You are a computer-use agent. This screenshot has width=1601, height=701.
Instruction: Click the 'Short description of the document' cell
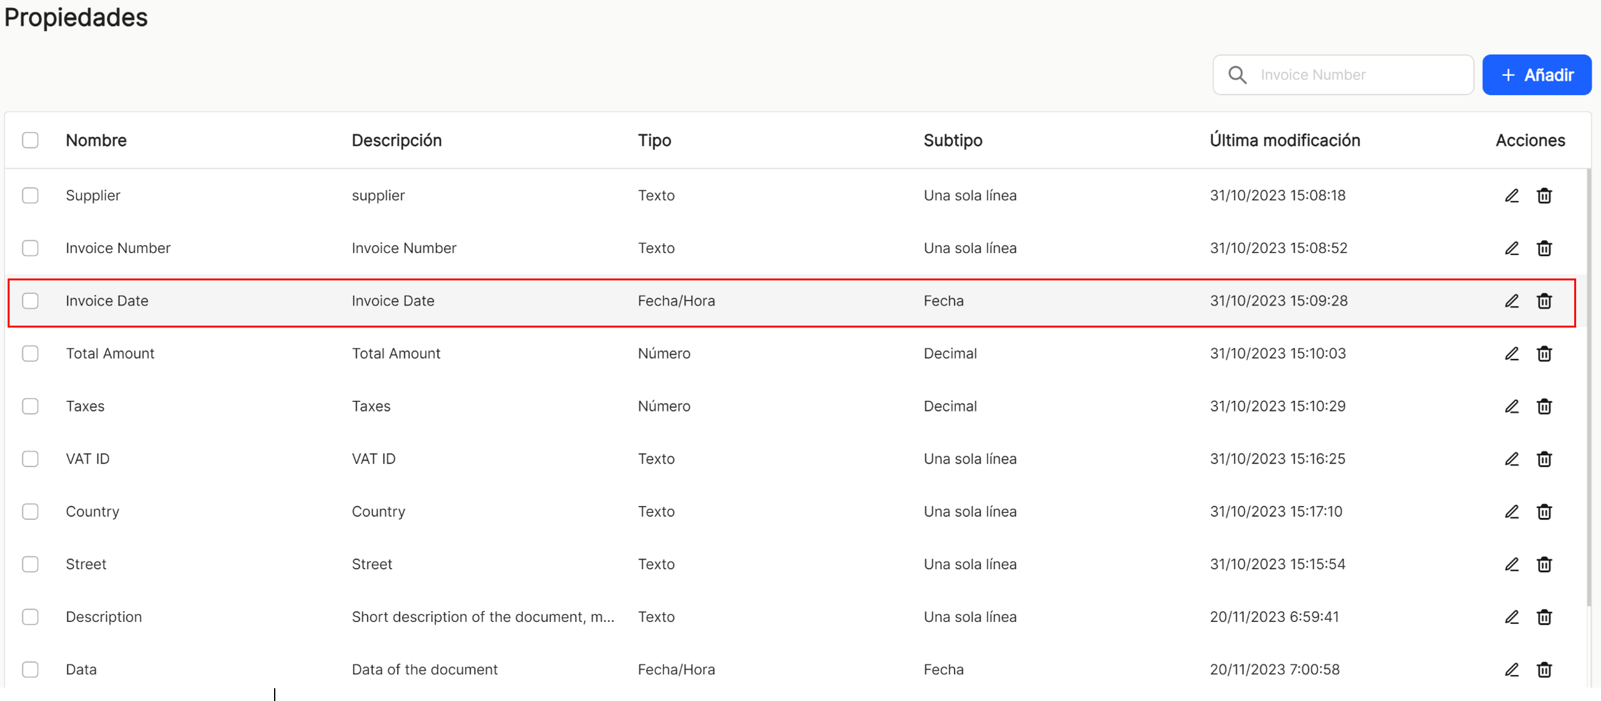coord(483,617)
